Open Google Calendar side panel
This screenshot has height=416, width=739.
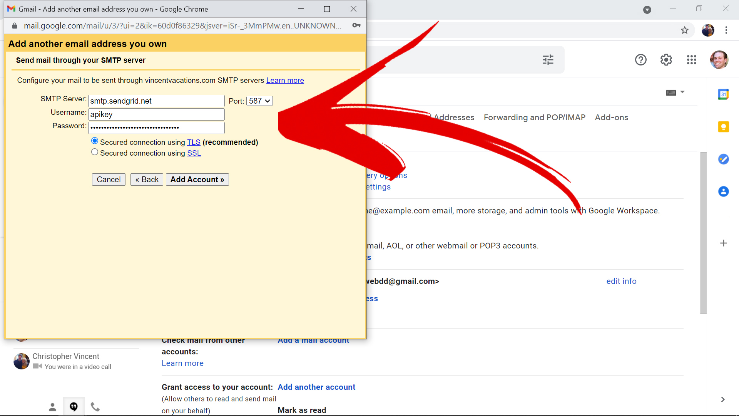(724, 94)
